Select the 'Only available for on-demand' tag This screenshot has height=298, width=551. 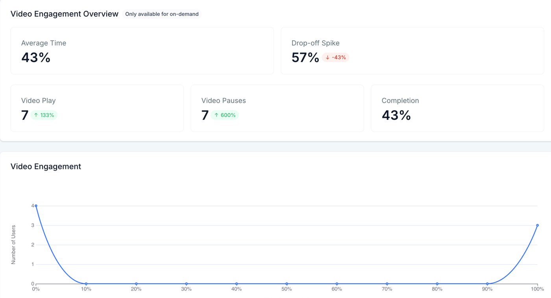162,14
